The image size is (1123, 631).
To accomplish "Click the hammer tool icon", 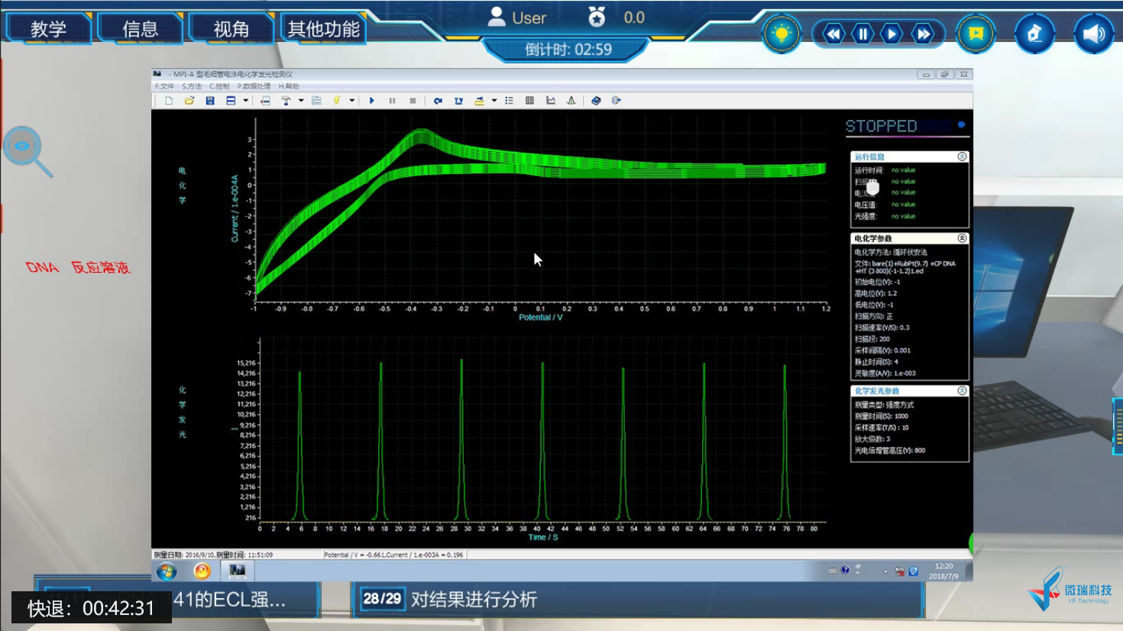I will point(286,101).
